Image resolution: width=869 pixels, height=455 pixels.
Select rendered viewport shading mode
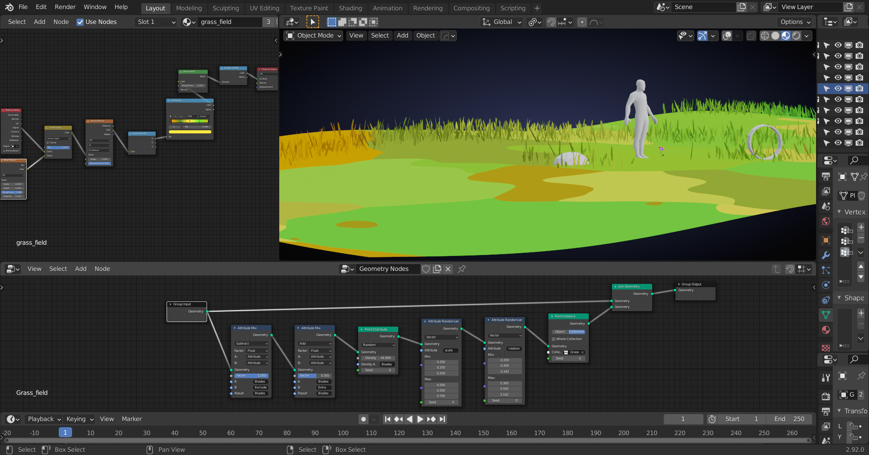pos(797,36)
